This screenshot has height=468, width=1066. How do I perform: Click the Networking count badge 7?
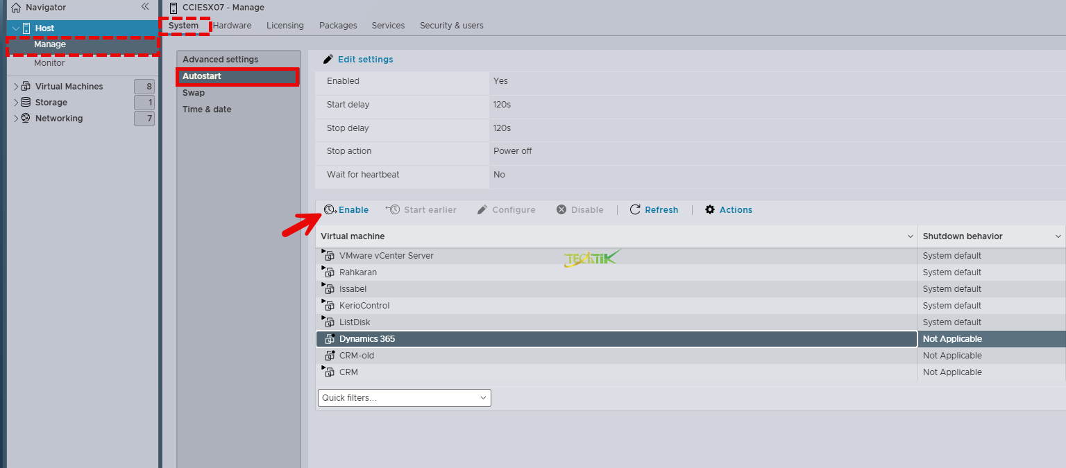tap(144, 119)
